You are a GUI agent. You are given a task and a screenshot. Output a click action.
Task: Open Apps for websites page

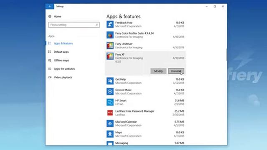coord(64,69)
